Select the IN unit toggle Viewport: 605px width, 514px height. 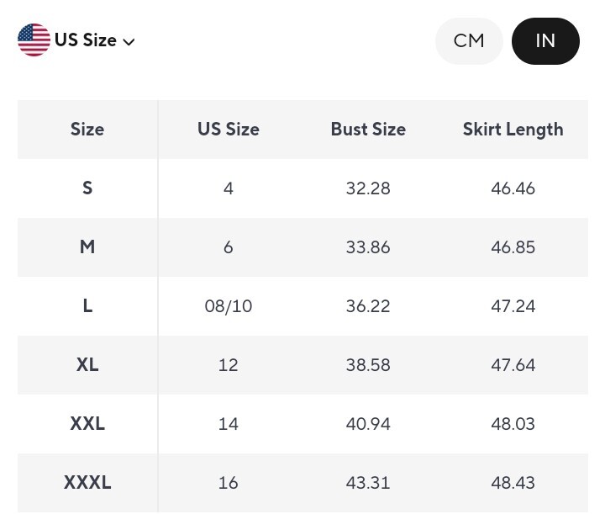point(545,41)
